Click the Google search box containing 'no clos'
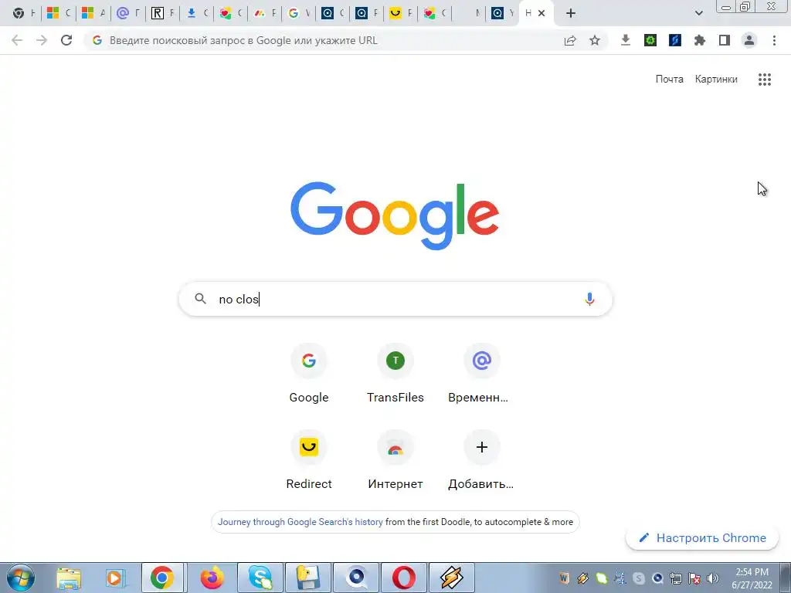The image size is (791, 593). [395, 299]
